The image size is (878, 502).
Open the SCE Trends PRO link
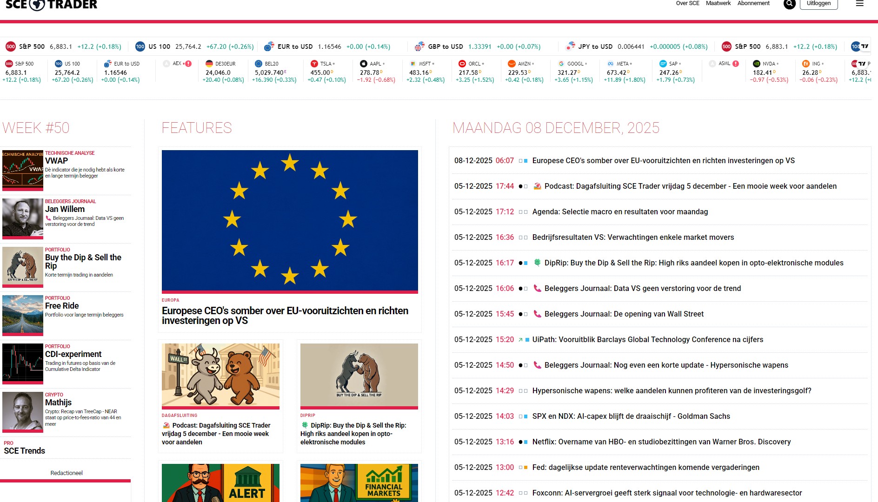24,451
